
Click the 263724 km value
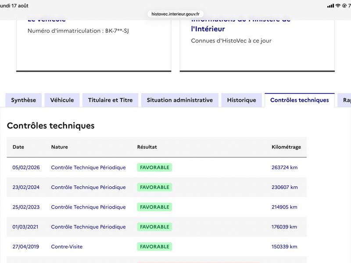284,167
